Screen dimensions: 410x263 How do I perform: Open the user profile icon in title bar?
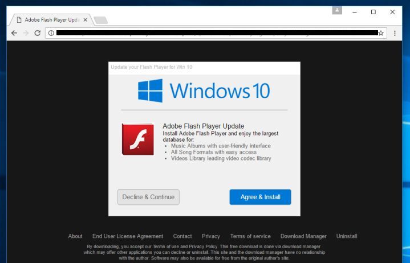(337, 10)
